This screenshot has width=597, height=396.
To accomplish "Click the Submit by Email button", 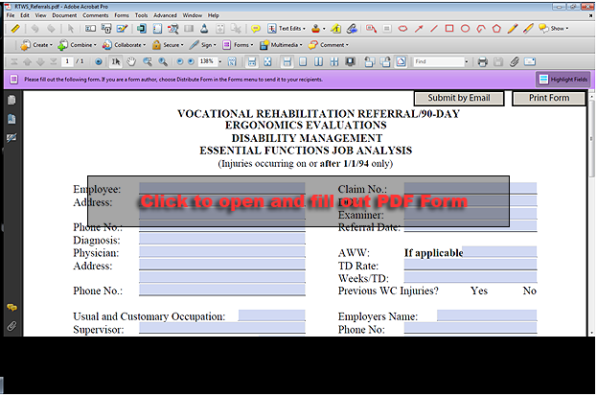I will pos(459,99).
